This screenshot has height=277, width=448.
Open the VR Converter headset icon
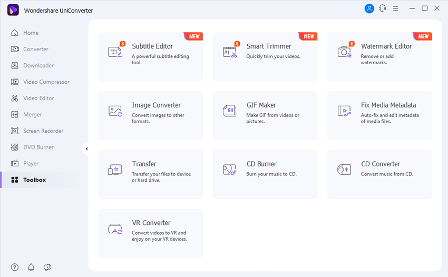115,229
